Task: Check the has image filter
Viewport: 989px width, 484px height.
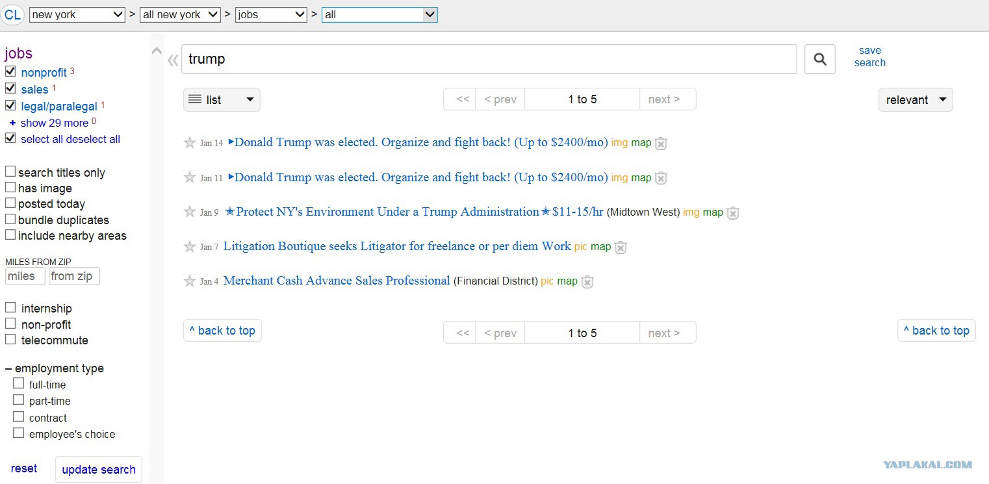Action: point(10,187)
